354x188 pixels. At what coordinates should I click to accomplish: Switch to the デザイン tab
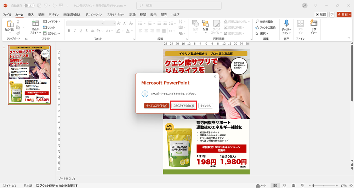53,15
